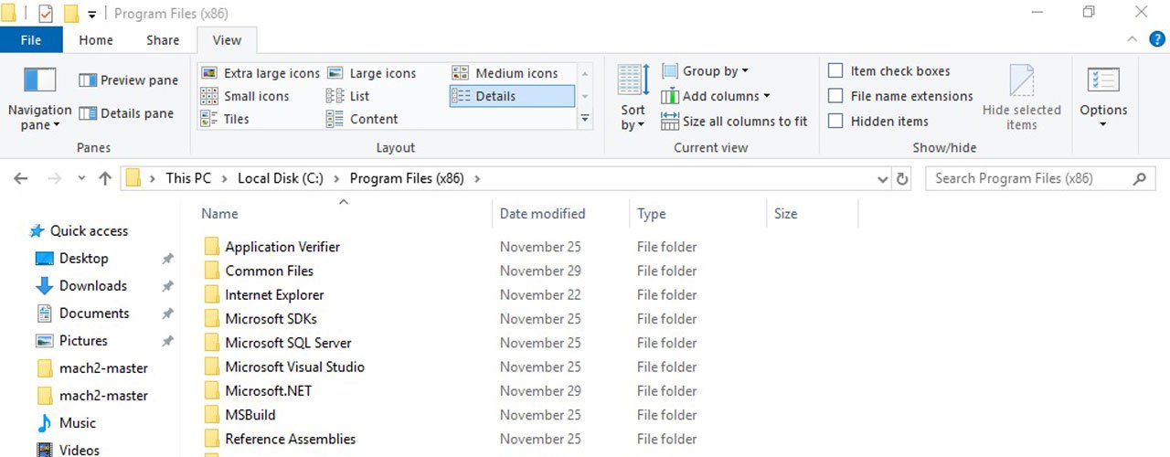Image resolution: width=1170 pixels, height=457 pixels.
Task: Toggle the Preview pane button
Action: 128,80
